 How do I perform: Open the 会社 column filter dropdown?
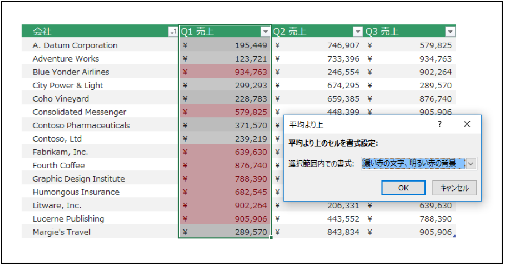[173, 31]
